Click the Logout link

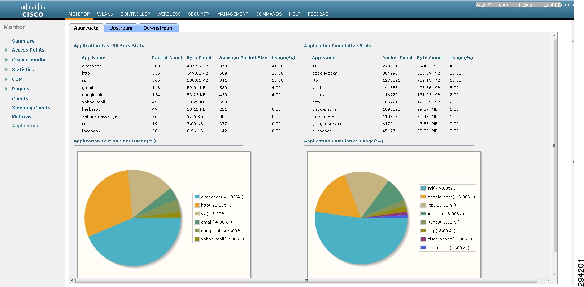coord(546,5)
